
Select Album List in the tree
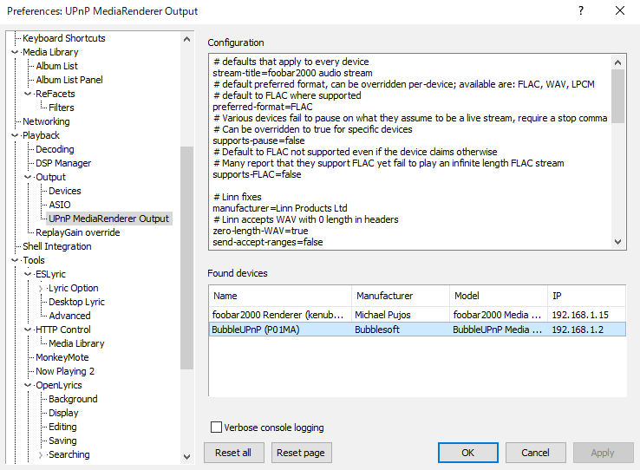(x=56, y=66)
